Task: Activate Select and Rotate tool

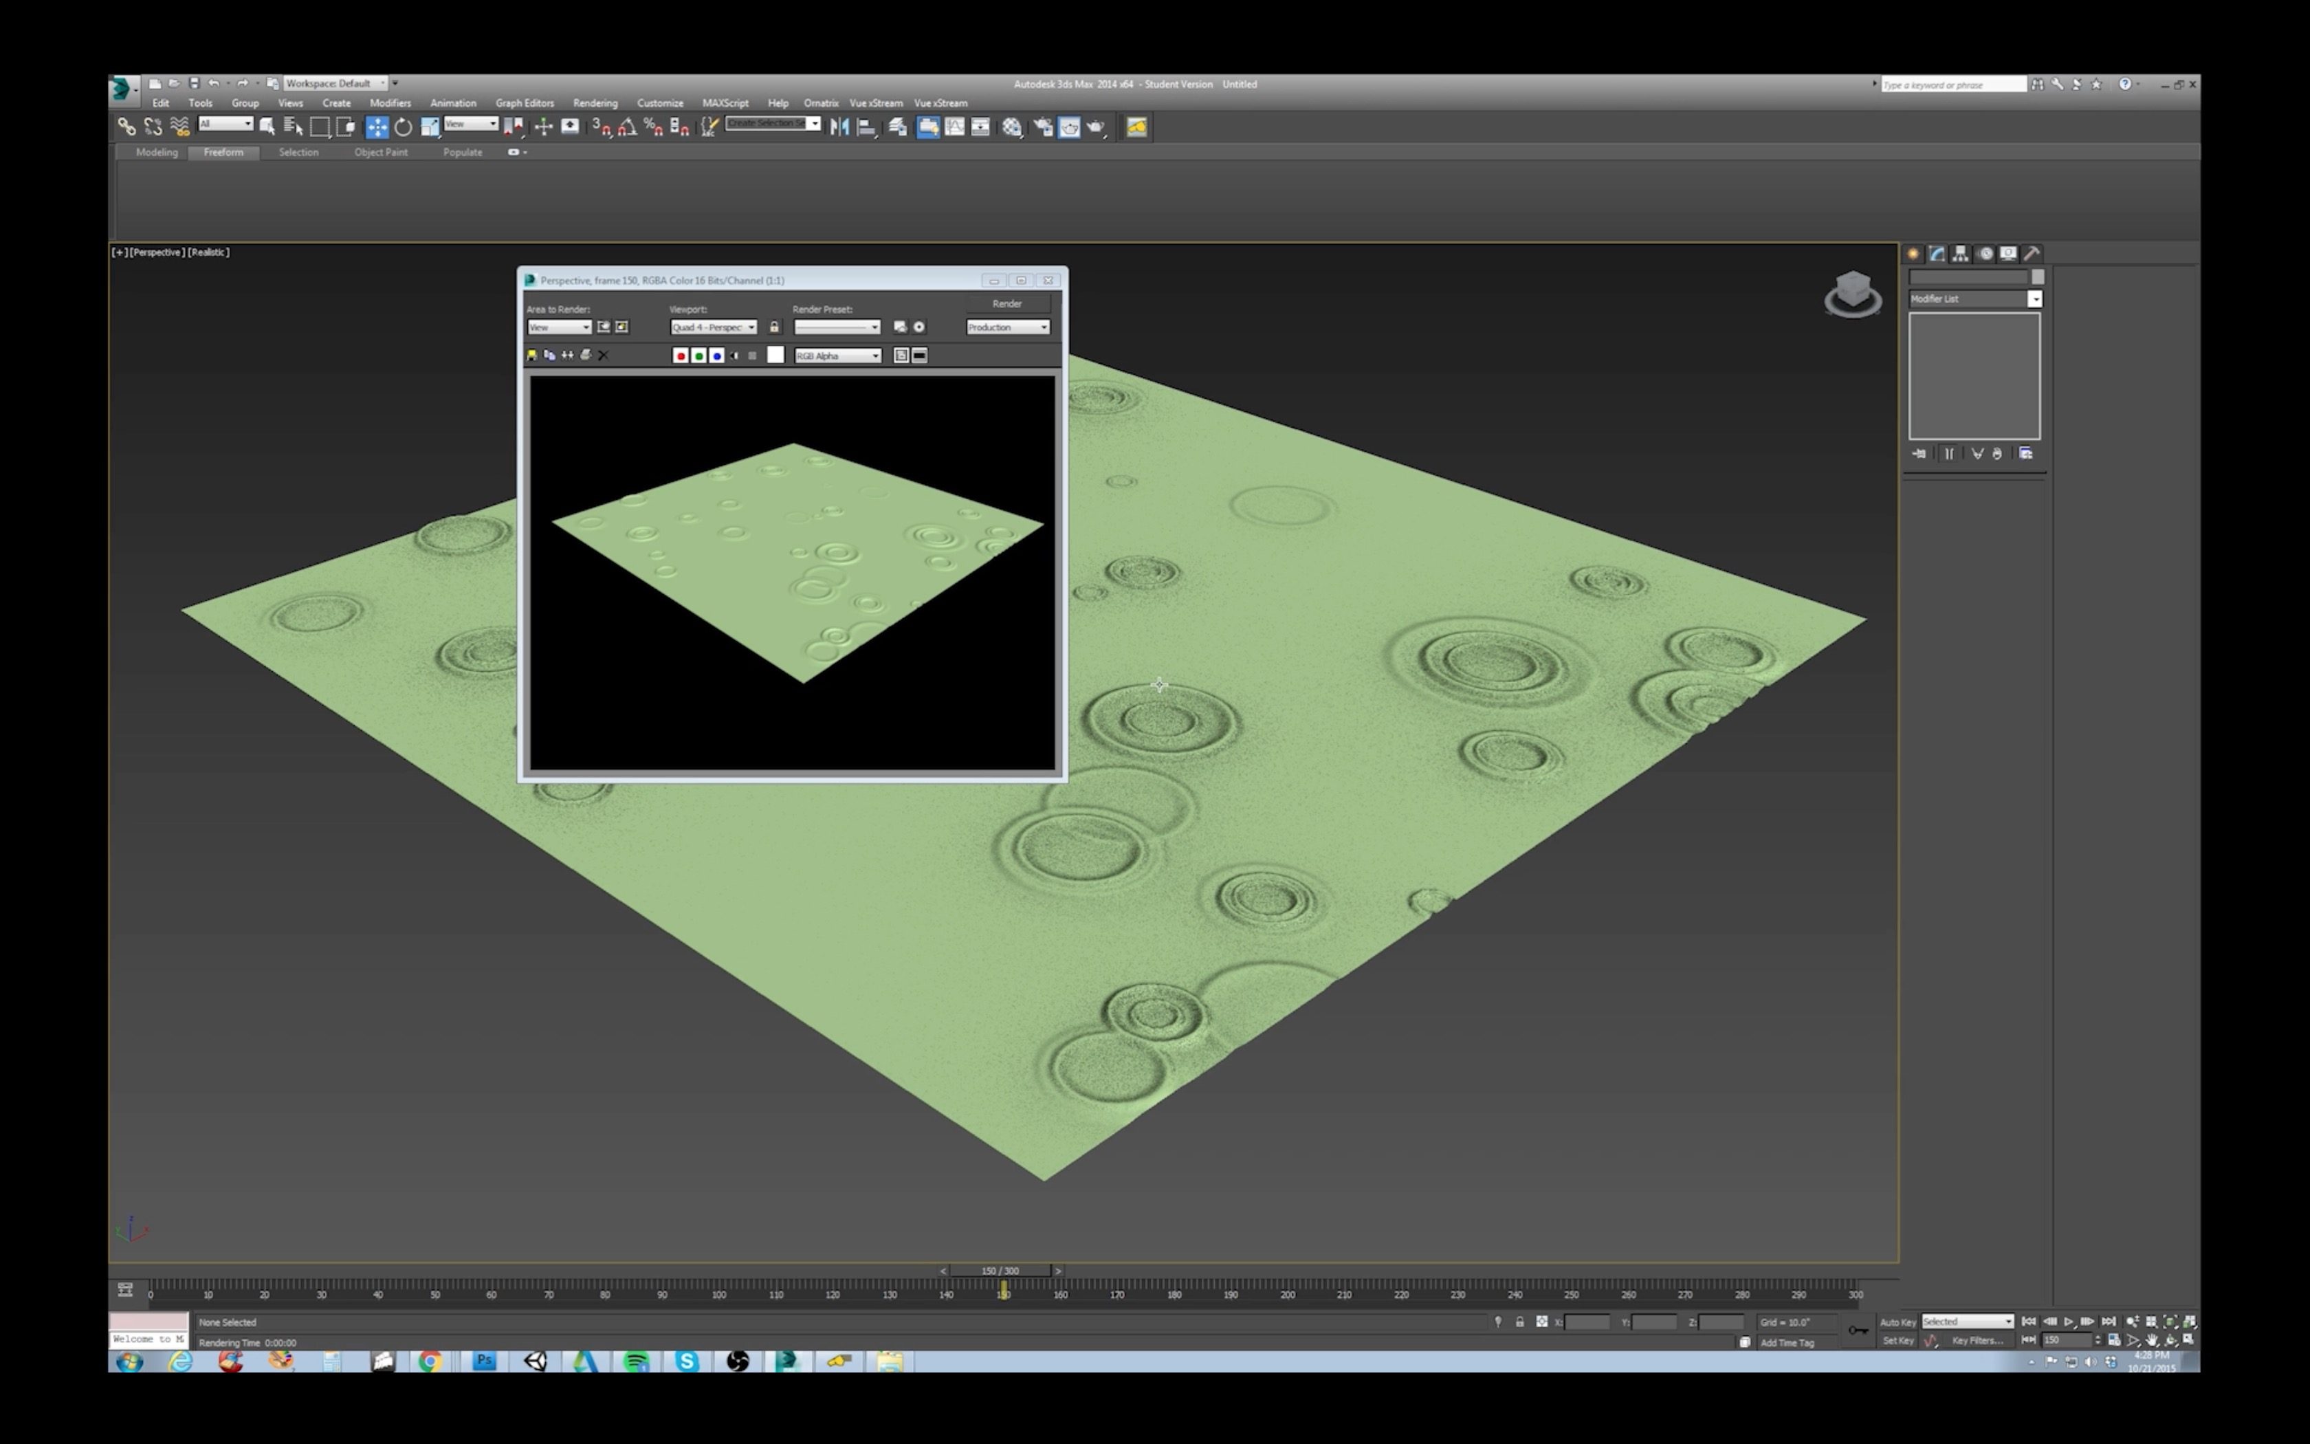Action: [404, 126]
